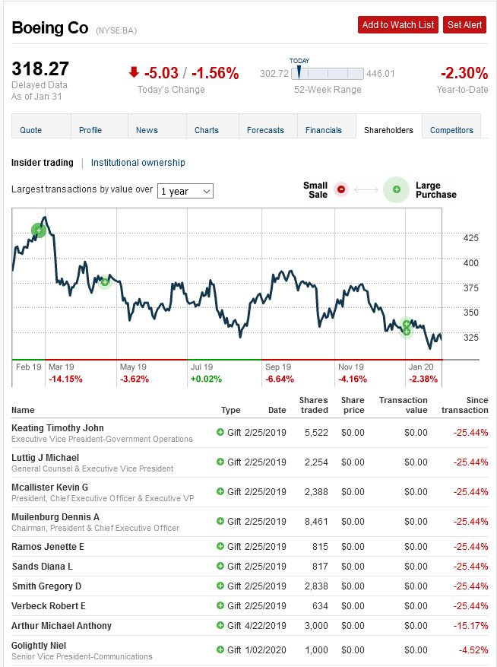Click the Forecasts tab

265,130
